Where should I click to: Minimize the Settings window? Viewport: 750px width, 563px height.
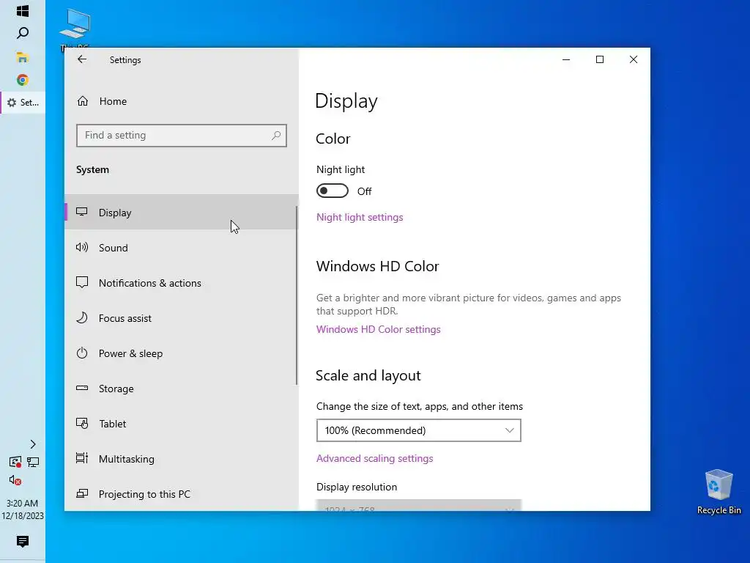click(566, 59)
